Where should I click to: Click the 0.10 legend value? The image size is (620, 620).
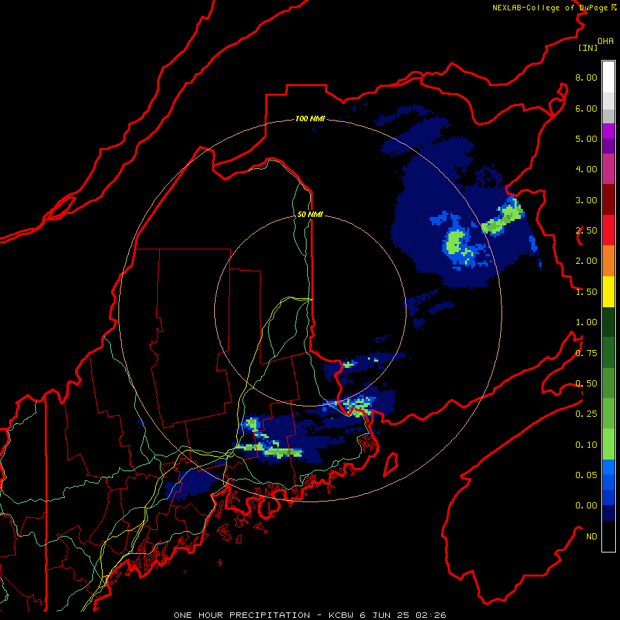586,445
